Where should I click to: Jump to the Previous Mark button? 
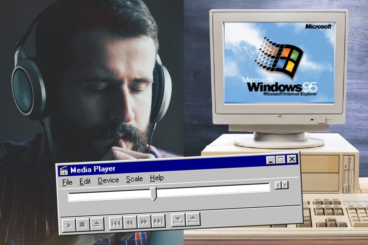116,223
